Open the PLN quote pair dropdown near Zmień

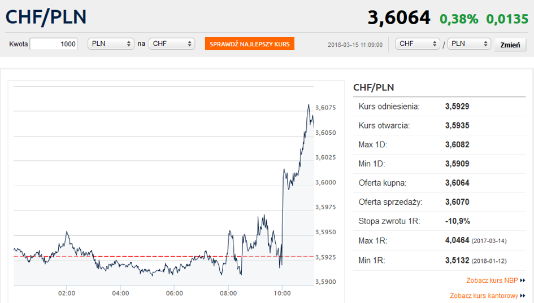coord(469,43)
